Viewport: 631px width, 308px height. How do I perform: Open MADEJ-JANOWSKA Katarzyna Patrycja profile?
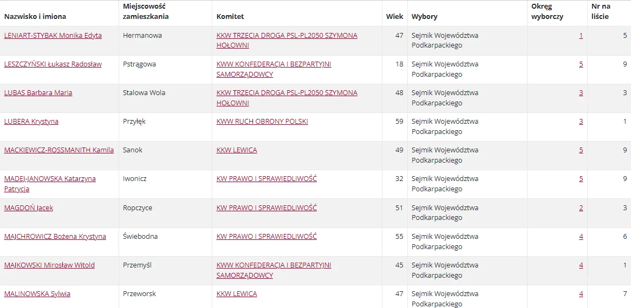(50, 184)
